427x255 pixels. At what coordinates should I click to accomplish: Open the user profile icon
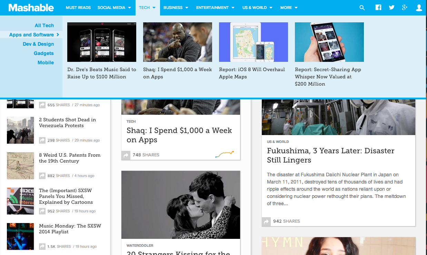[x=419, y=8]
